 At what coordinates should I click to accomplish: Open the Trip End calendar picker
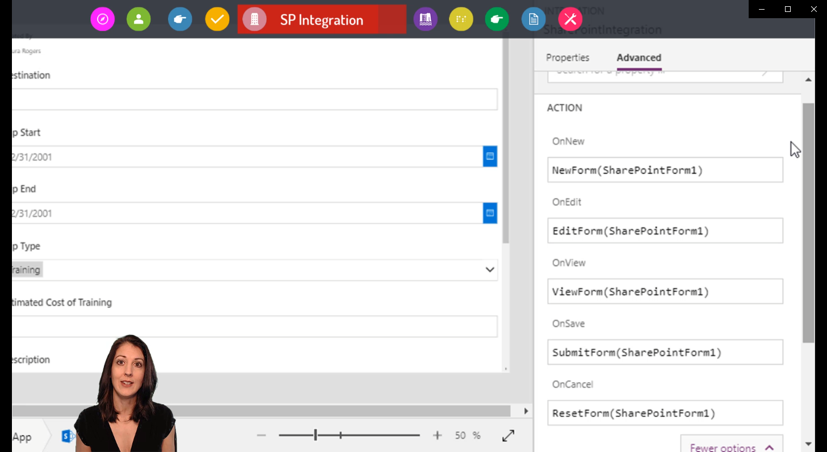[490, 213]
